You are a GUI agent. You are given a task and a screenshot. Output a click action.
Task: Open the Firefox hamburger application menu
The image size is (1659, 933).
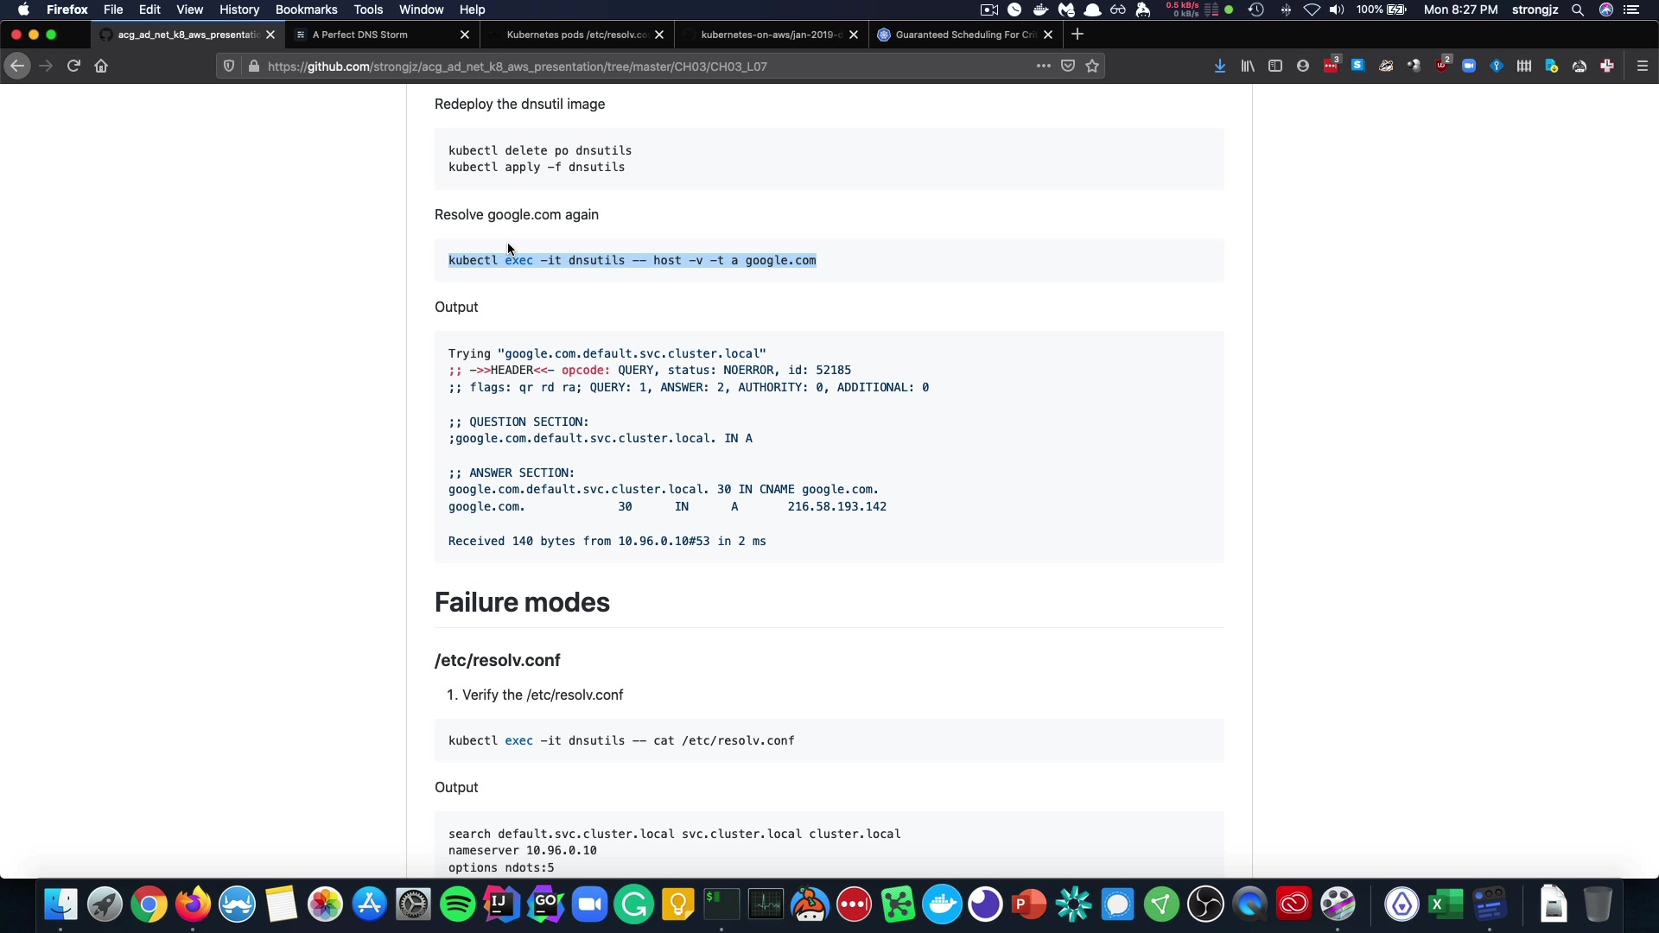(1642, 66)
